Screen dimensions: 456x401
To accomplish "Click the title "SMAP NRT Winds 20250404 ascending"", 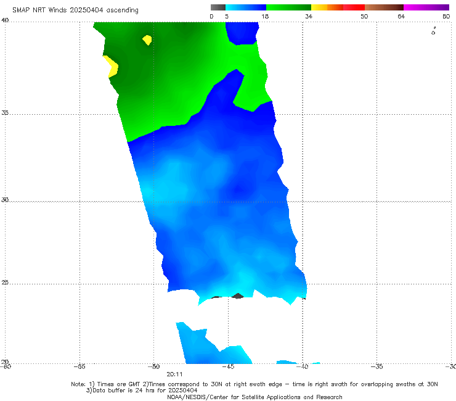I will (x=75, y=10).
